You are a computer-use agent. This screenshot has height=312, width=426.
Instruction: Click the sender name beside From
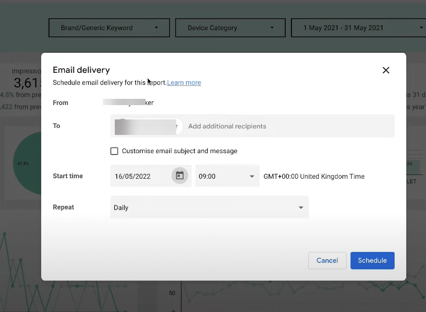[x=128, y=103]
